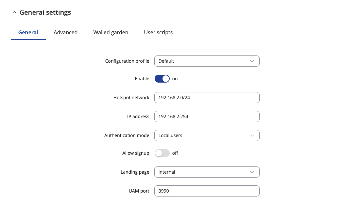Open the Advanced tab
342x204 pixels.
[65, 32]
